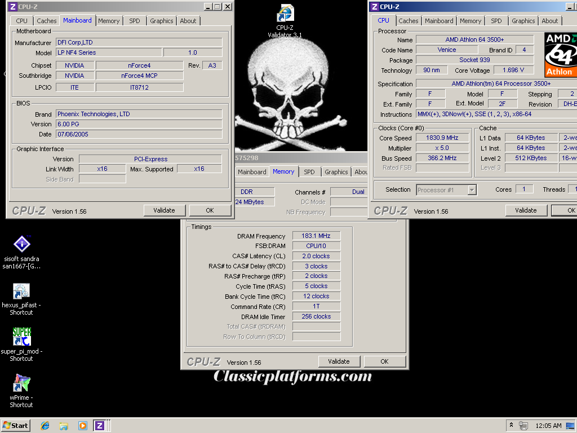Viewport: 577px width, 433px height.
Task: Click the 1.696 V core voltage field
Action: (x=513, y=70)
